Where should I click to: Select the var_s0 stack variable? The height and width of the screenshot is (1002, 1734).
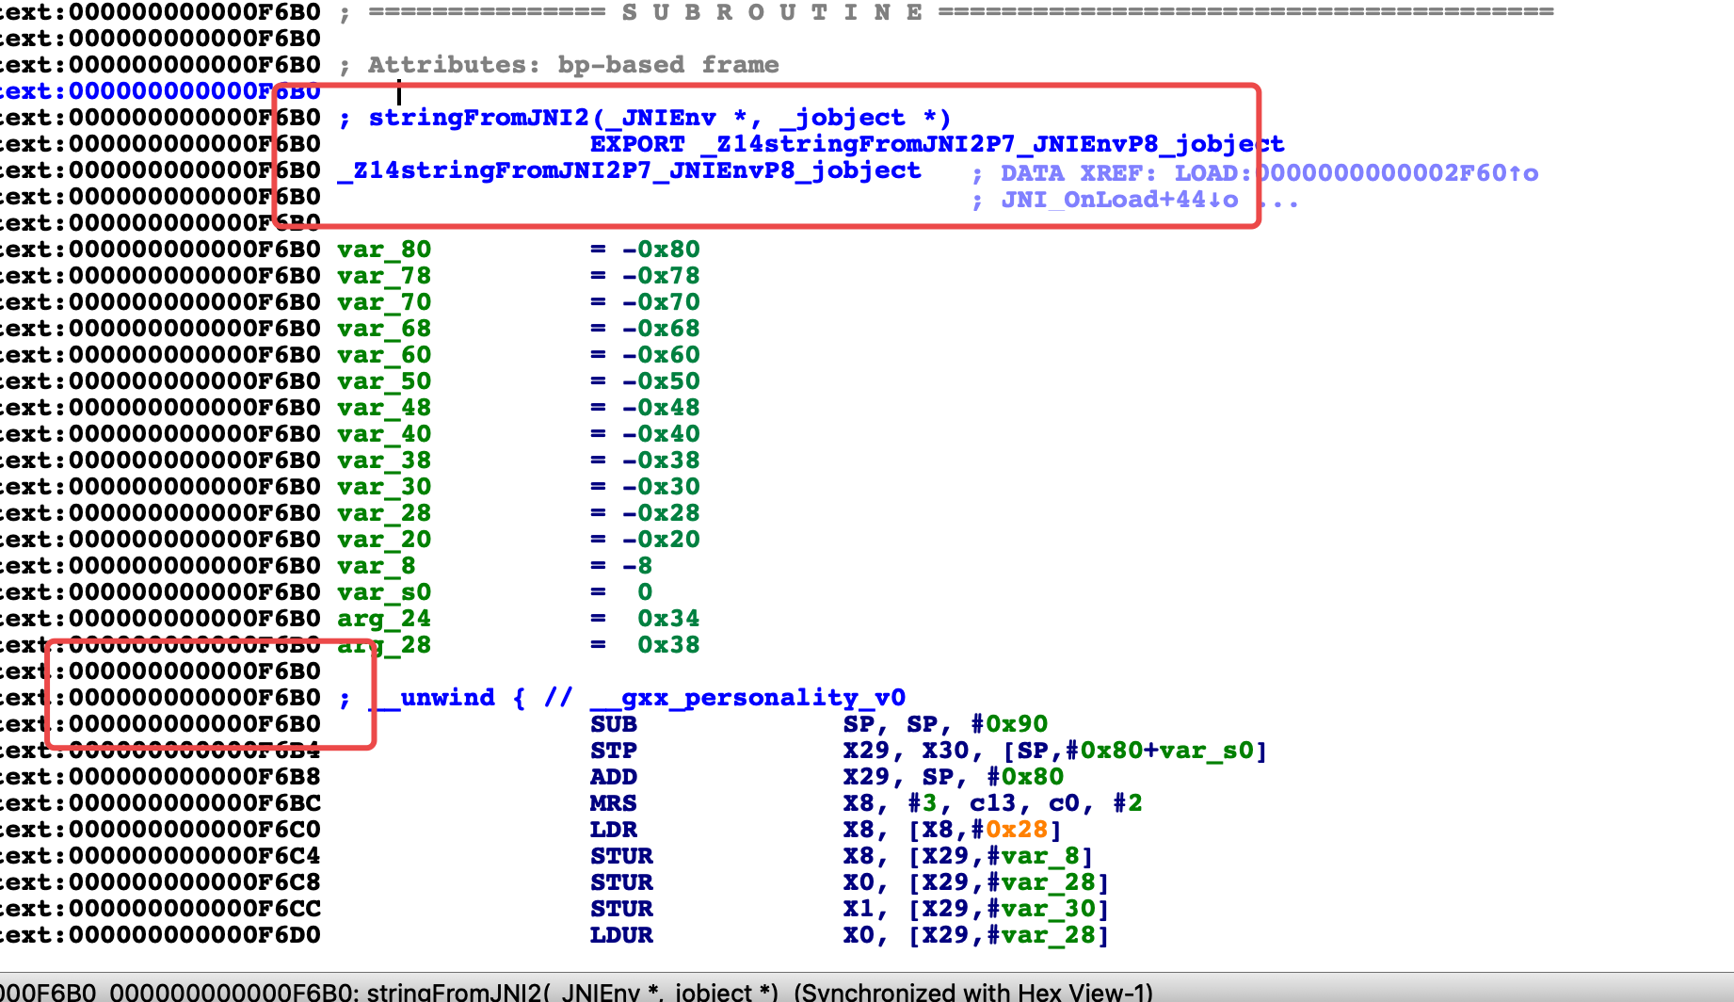click(x=384, y=592)
